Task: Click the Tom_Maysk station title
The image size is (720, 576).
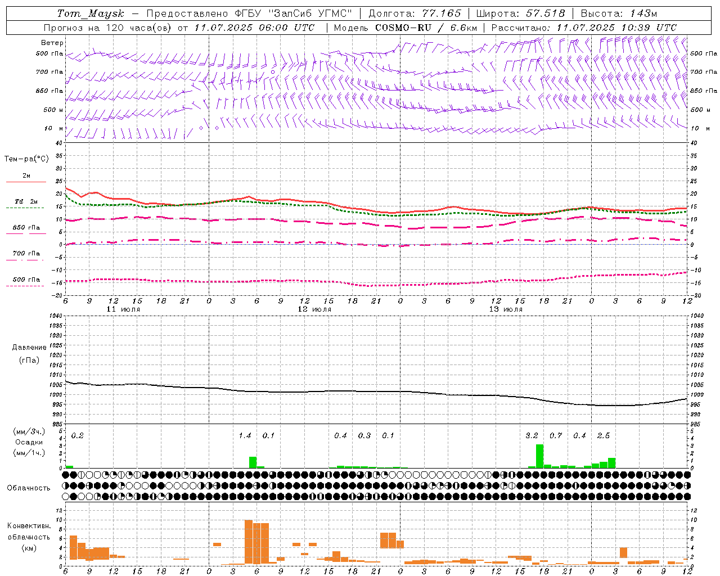Action: [x=91, y=13]
